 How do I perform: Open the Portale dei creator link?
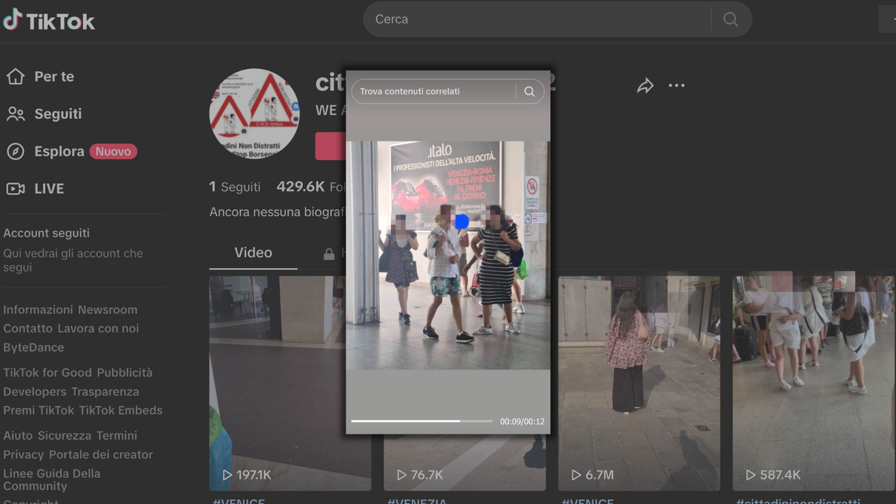click(x=101, y=454)
